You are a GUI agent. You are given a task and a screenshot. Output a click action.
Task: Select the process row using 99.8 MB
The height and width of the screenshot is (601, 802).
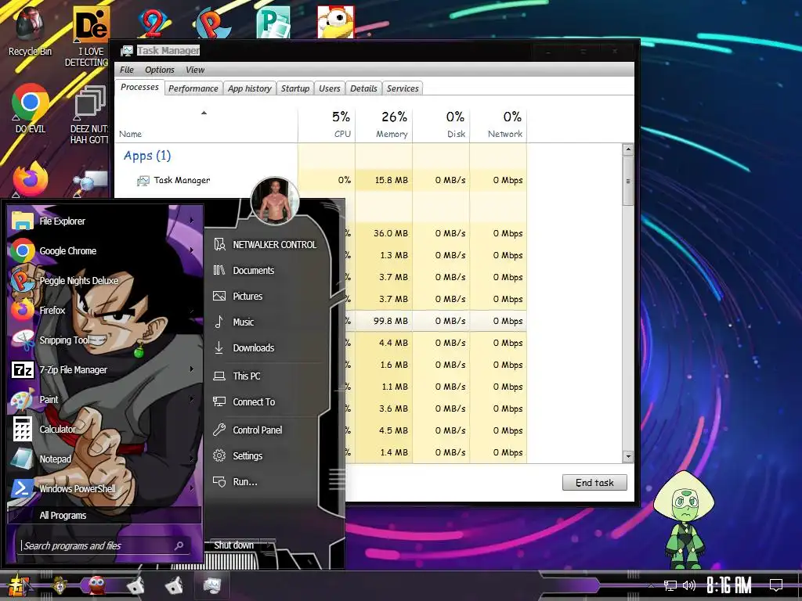pos(435,321)
